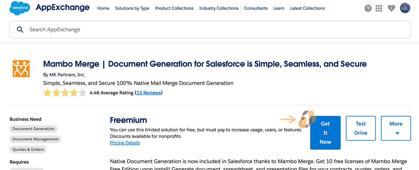Image resolution: width=419 pixels, height=170 pixels.
Task: Navigate to the Consultants page
Action: point(256,8)
